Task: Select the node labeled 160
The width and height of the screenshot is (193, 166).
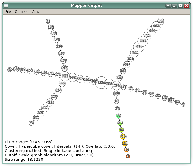Action: pyautogui.click(x=61, y=53)
